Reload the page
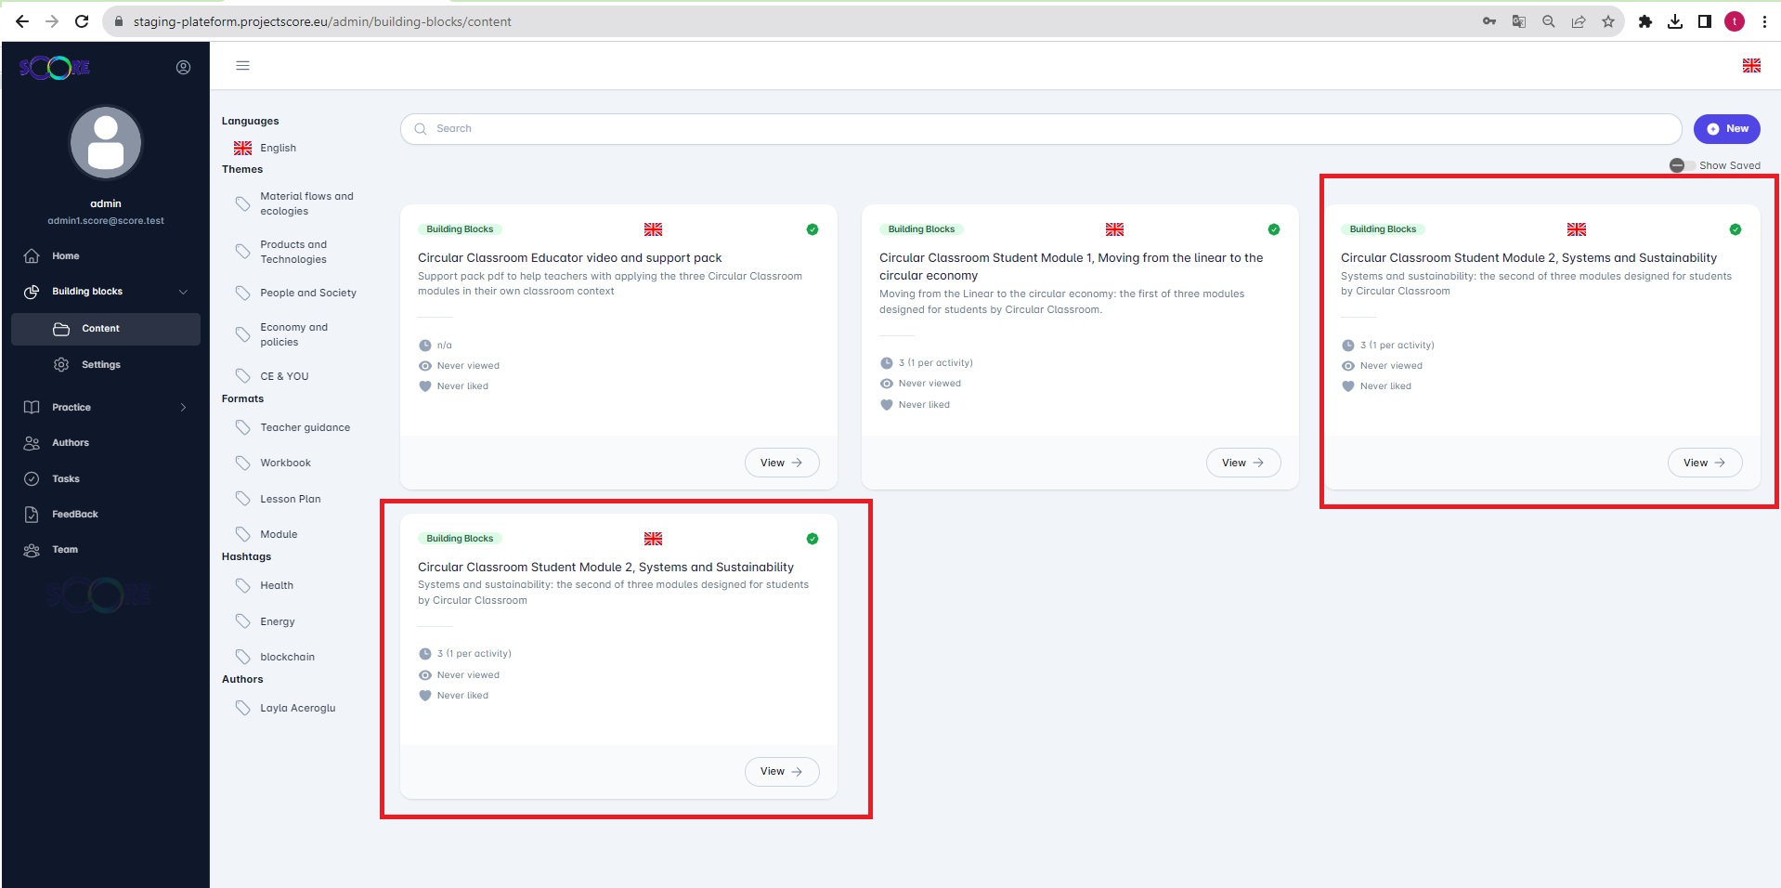 (x=82, y=21)
